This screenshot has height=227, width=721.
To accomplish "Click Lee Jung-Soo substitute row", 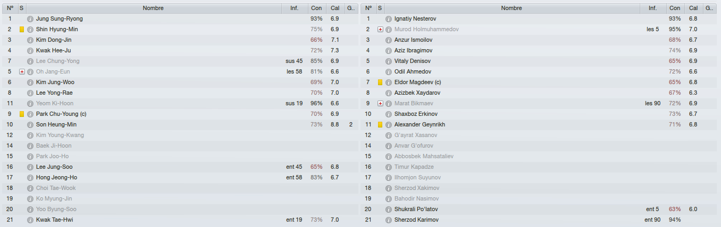I will (181, 167).
